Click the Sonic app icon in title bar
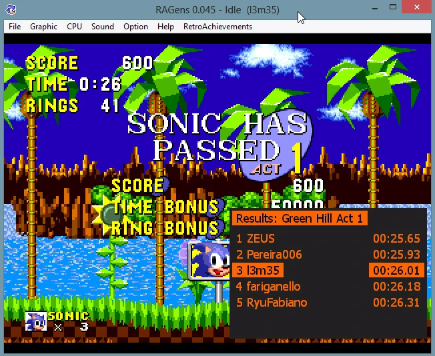This screenshot has width=435, height=356. (11, 9)
